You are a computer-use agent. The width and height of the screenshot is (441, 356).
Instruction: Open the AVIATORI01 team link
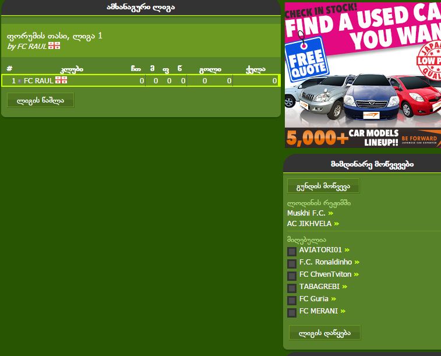(320, 250)
